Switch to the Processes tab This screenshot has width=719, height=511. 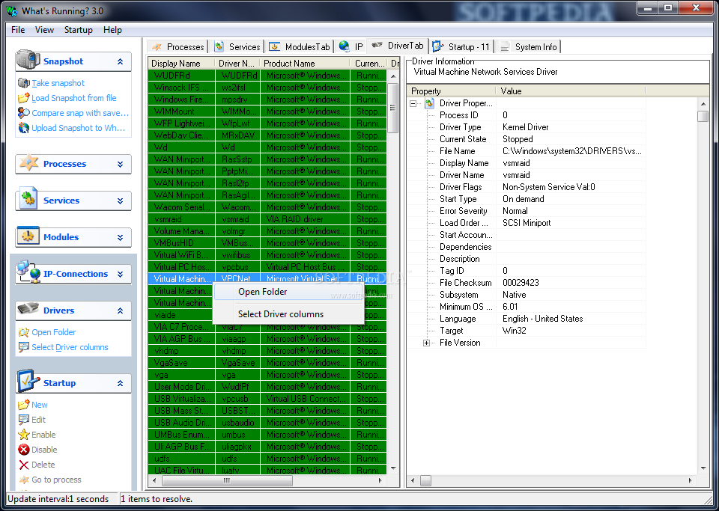tap(178, 46)
